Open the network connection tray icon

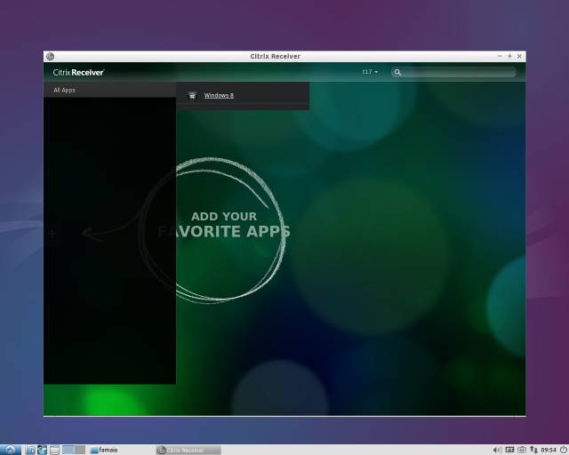[x=533, y=450]
